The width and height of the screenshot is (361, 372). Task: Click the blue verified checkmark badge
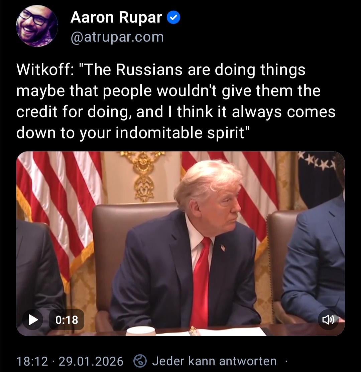(173, 18)
